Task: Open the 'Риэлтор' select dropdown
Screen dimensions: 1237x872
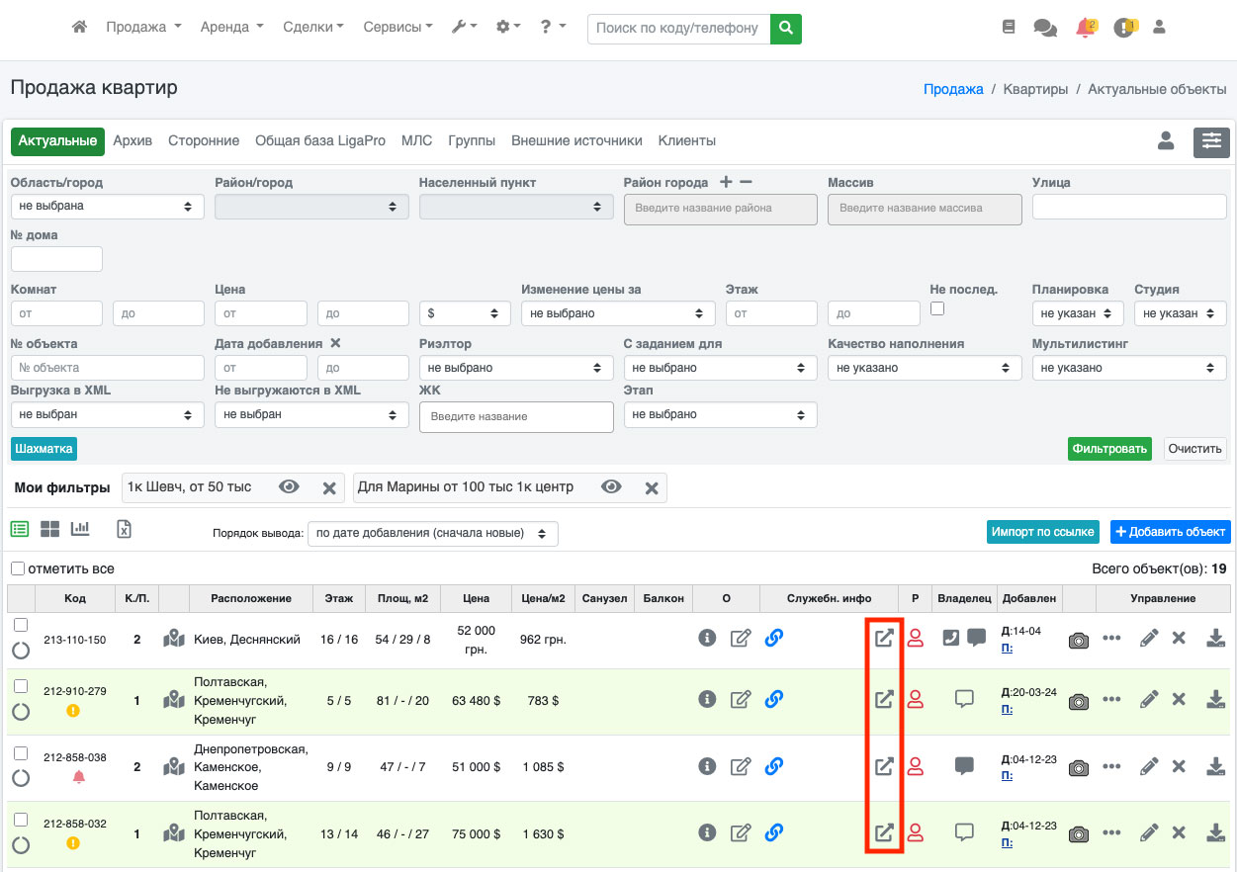Action: coord(514,368)
